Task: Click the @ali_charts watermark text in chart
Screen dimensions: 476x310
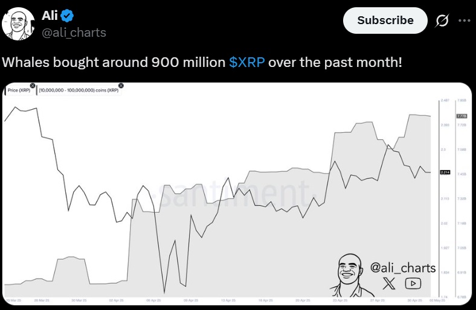Action: point(403,268)
